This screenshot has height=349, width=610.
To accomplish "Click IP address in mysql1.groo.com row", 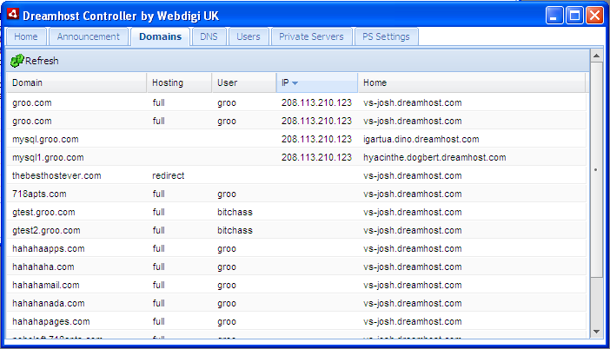I will (x=316, y=157).
